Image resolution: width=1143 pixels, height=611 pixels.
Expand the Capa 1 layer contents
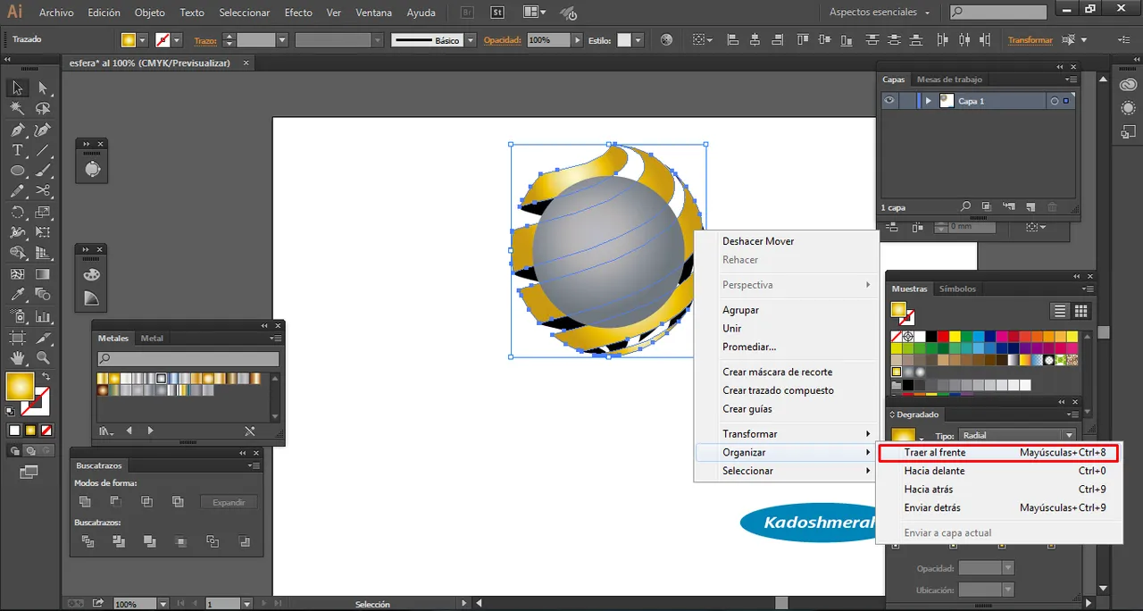point(929,101)
